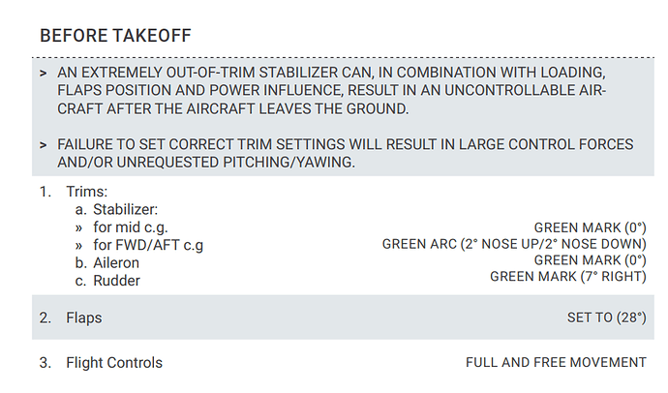Click the GREEN MARK (7° RIGHT) value
Screen dimensions: 668x393
567,277
